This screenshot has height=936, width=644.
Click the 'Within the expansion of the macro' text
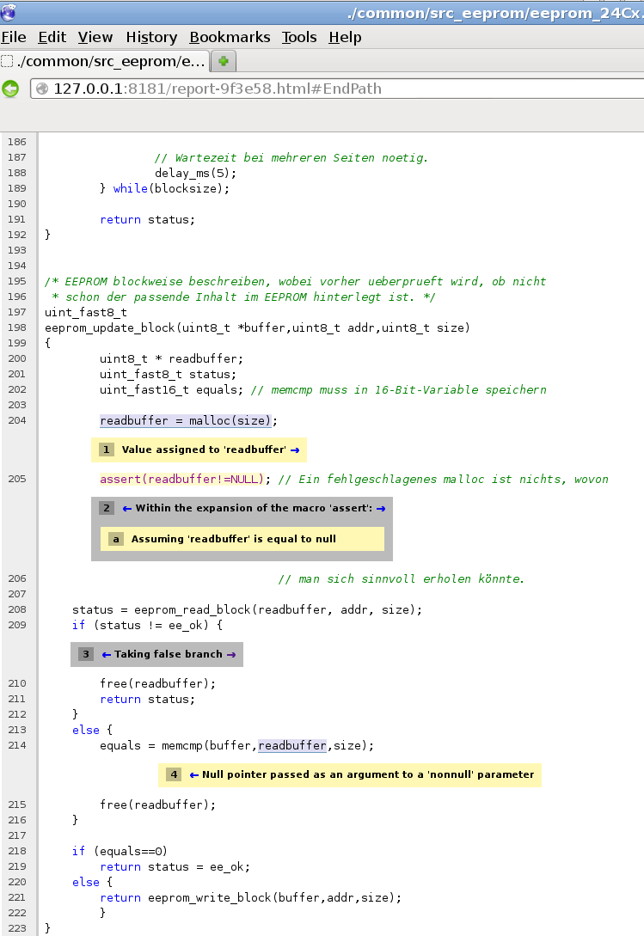pos(254,508)
